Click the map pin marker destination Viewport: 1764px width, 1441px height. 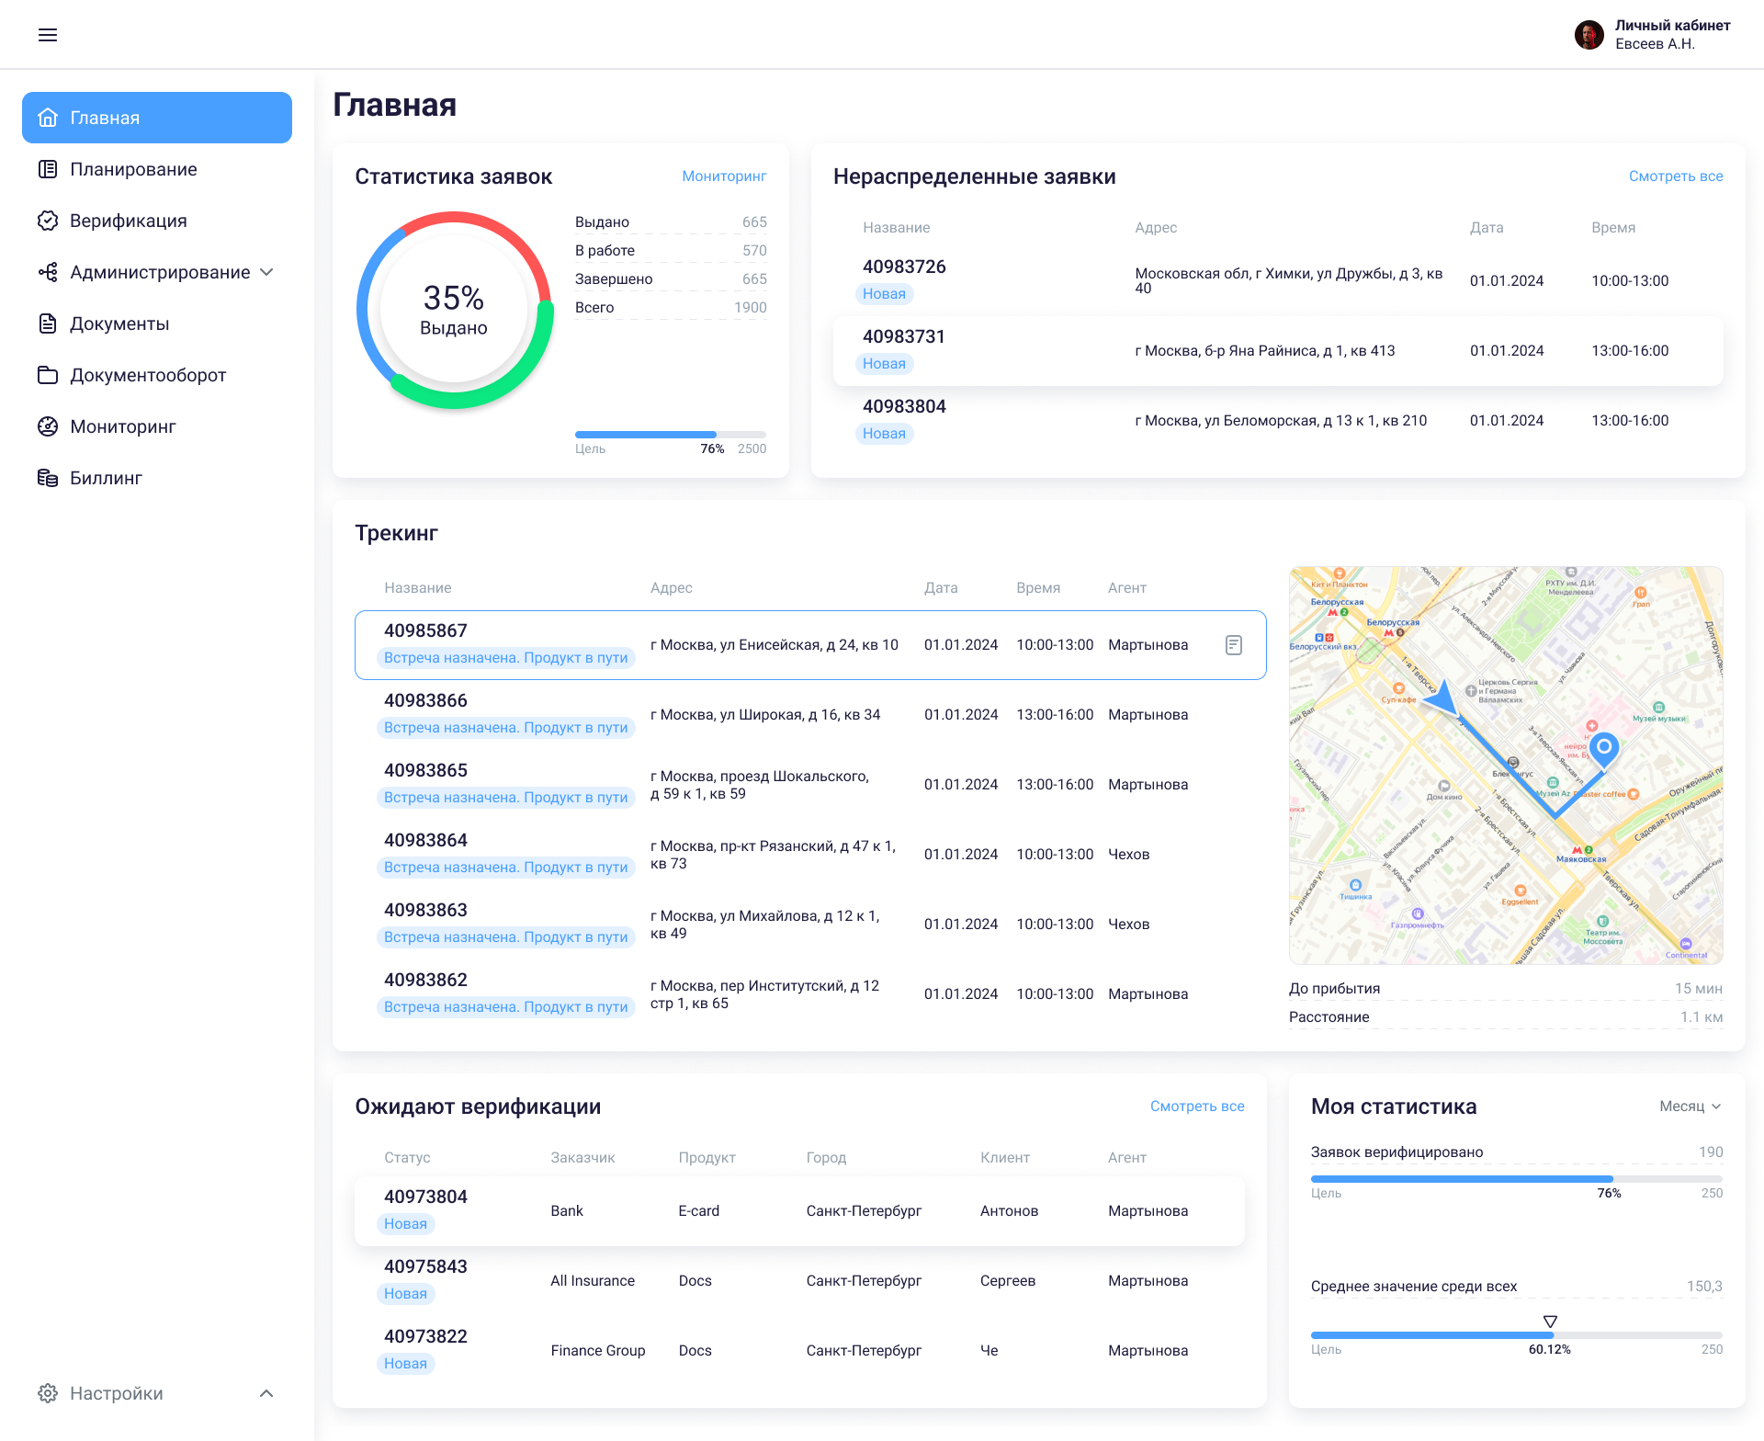(x=1607, y=748)
